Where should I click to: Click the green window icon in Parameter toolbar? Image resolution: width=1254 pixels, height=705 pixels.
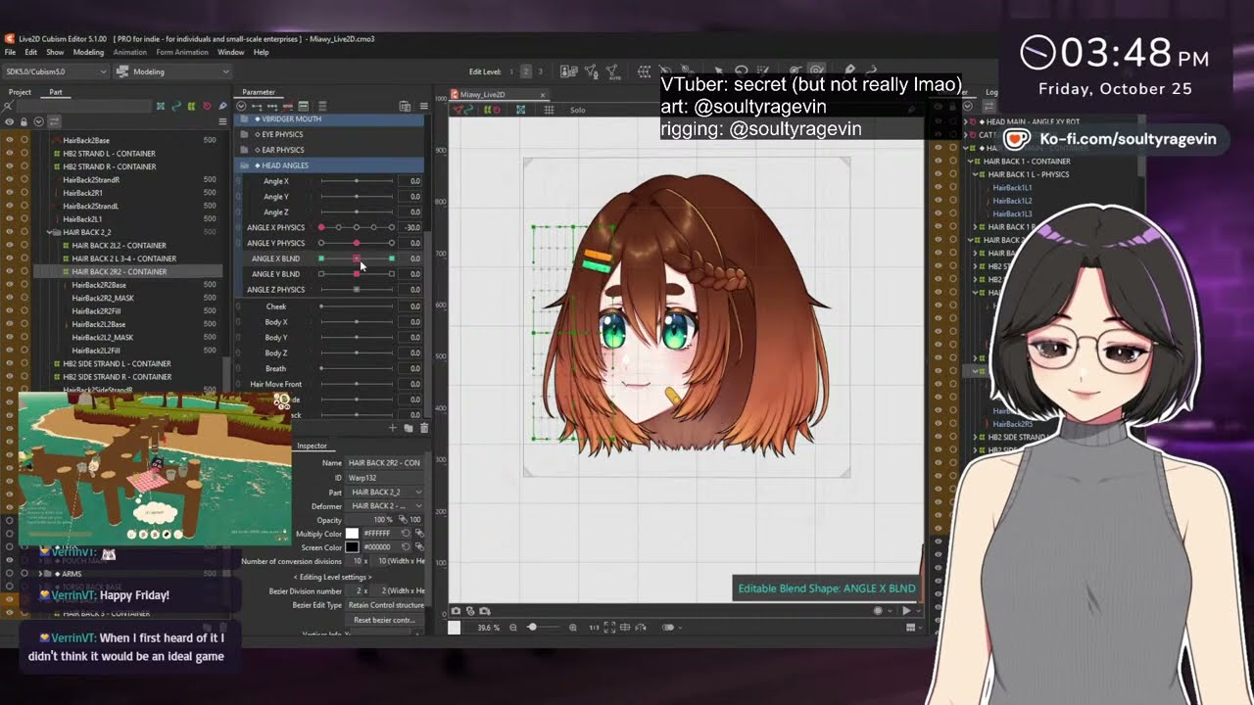[304, 106]
